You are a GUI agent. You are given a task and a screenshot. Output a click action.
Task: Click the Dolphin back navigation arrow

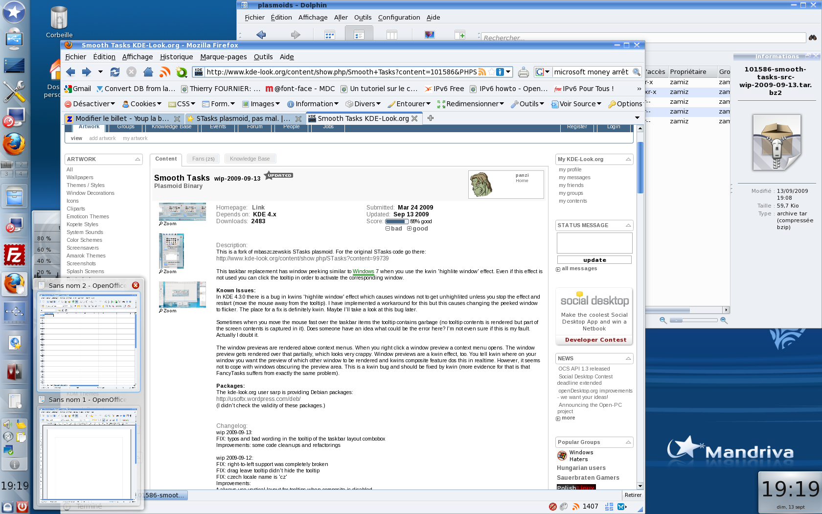tap(261, 35)
